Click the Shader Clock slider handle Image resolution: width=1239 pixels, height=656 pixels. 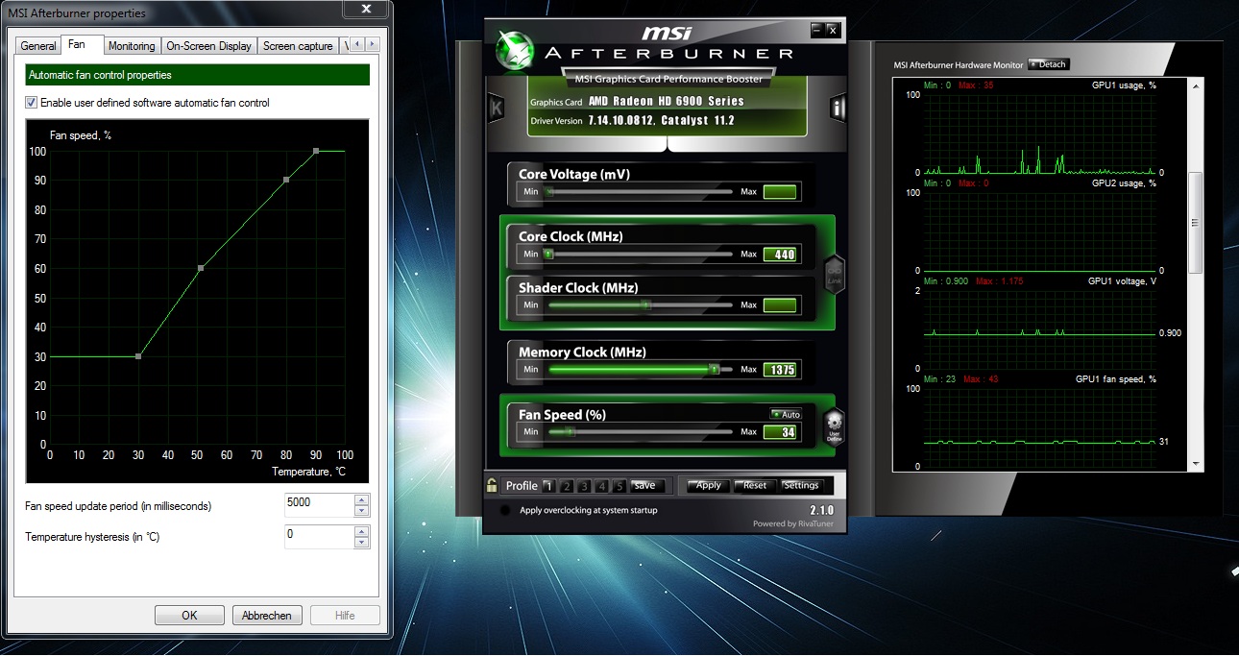[645, 305]
